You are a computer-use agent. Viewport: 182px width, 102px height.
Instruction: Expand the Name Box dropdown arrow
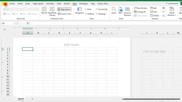point(14,23)
